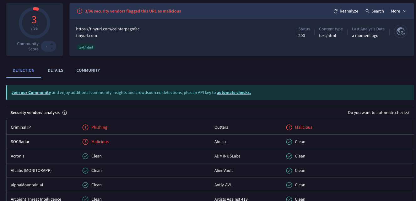This screenshot has width=416, height=201.
Task: Click the Phishing alert icon for Criminal IP
Action: [x=85, y=127]
